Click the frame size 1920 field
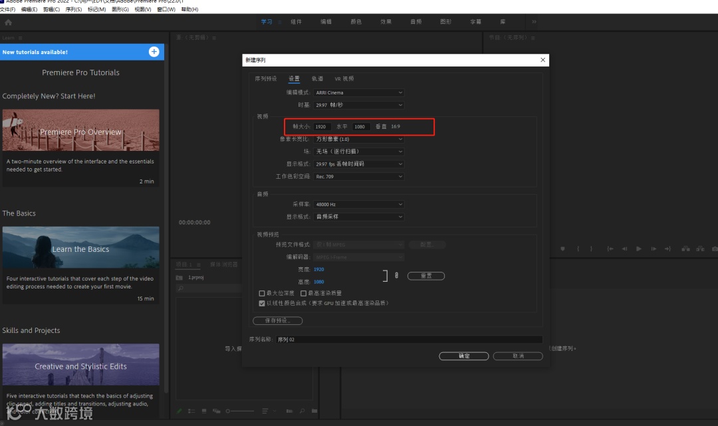This screenshot has width=718, height=426. [322, 127]
